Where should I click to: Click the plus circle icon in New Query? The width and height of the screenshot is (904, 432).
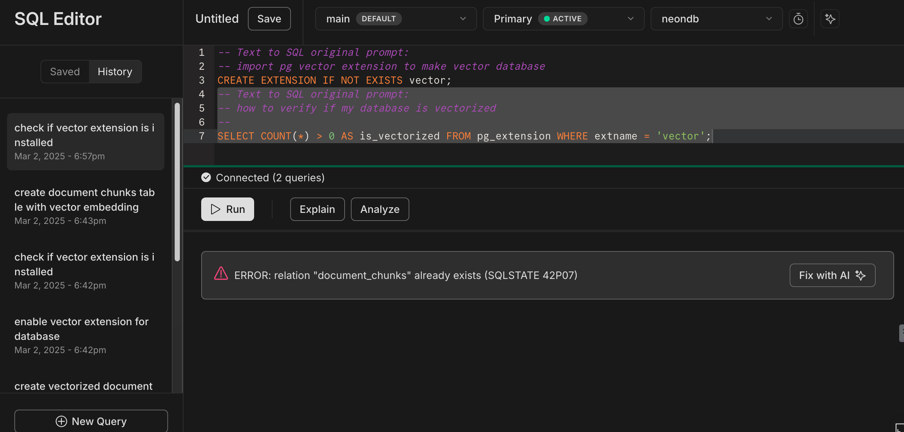click(x=61, y=421)
